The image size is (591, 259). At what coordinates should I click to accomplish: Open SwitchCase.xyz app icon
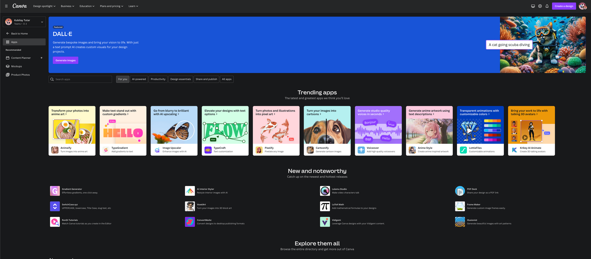click(55, 206)
